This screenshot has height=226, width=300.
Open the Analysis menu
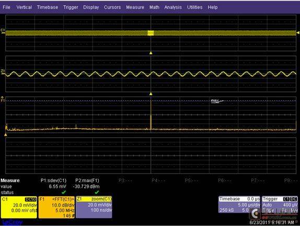(173, 7)
